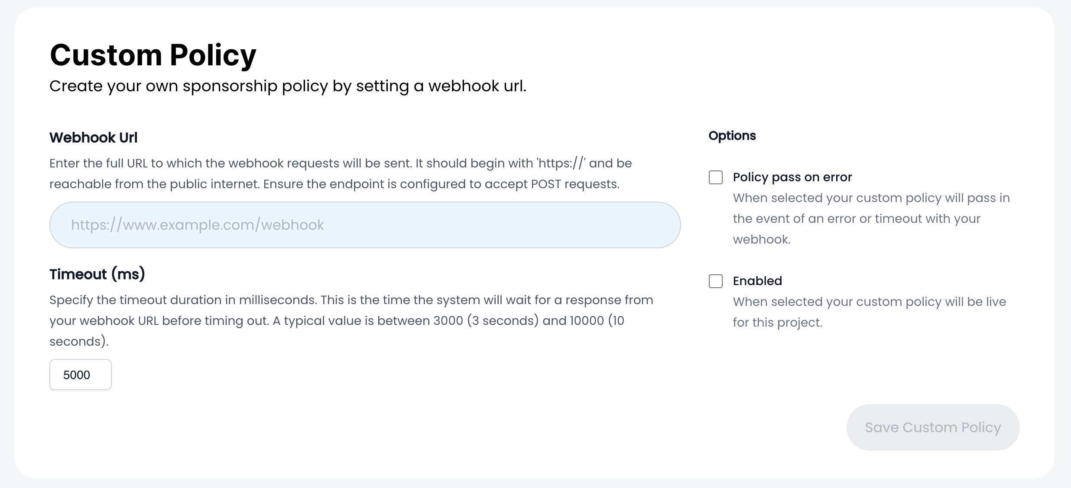Click the 'https://www.example.com/webhook' placeholder text
Viewport: 1071px width, 488px height.
pos(197,225)
